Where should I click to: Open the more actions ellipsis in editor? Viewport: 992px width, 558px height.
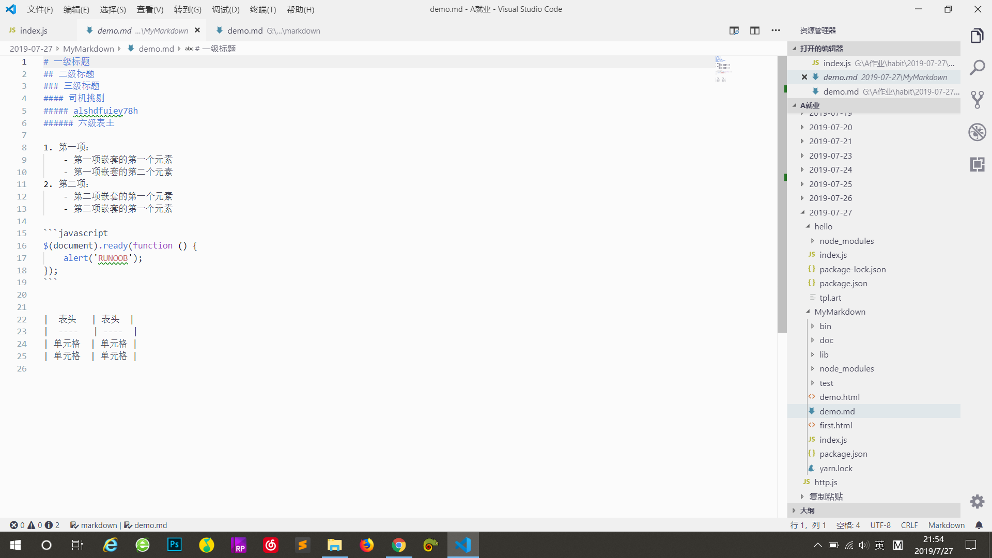(776, 30)
